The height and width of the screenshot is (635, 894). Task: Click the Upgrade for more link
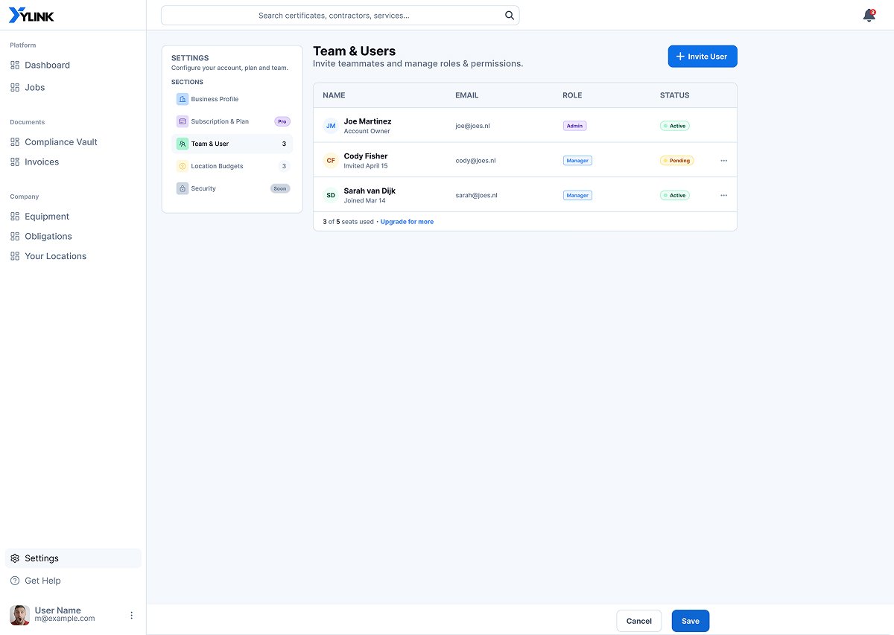[407, 222]
